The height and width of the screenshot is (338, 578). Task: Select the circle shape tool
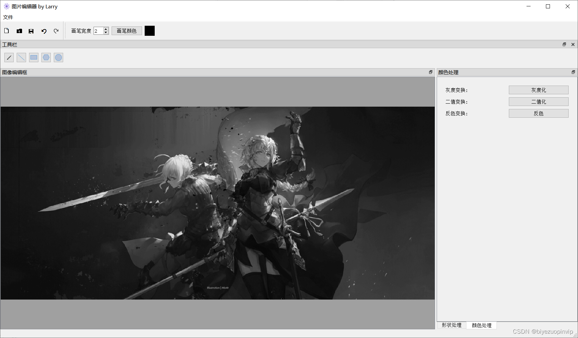coord(58,58)
